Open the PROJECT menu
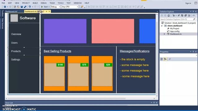 click(x=26, y=3)
